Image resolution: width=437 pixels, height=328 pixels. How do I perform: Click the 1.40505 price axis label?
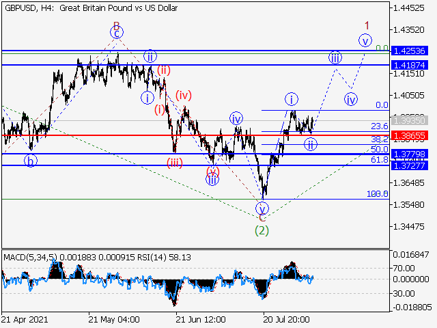(x=408, y=96)
